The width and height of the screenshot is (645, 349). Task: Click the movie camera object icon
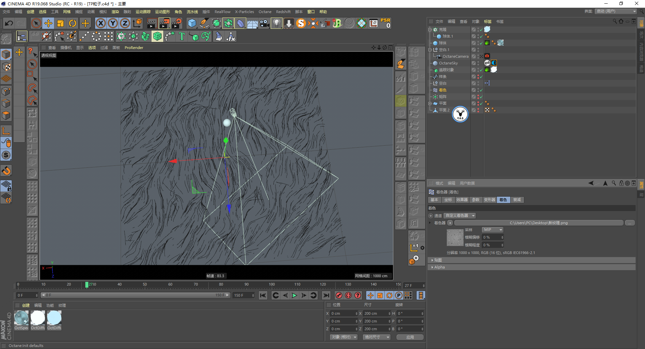tap(264, 23)
